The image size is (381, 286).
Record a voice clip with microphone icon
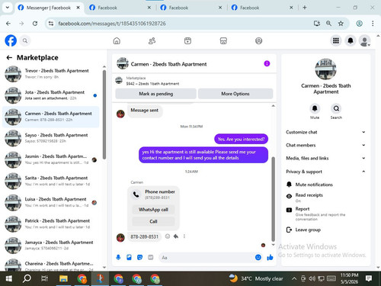point(118,258)
